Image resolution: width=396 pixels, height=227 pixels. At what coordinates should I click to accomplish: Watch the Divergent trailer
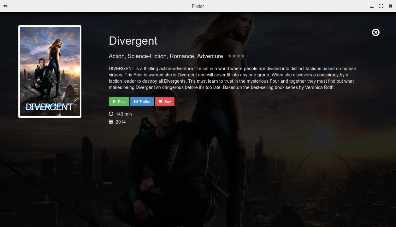pos(142,102)
